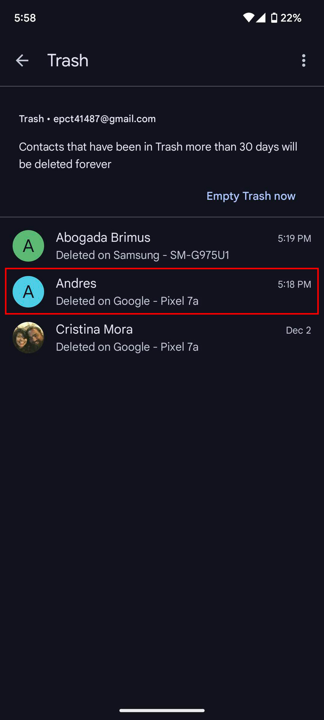Open the three-dot more options menu
The image size is (324, 720).
[303, 60]
